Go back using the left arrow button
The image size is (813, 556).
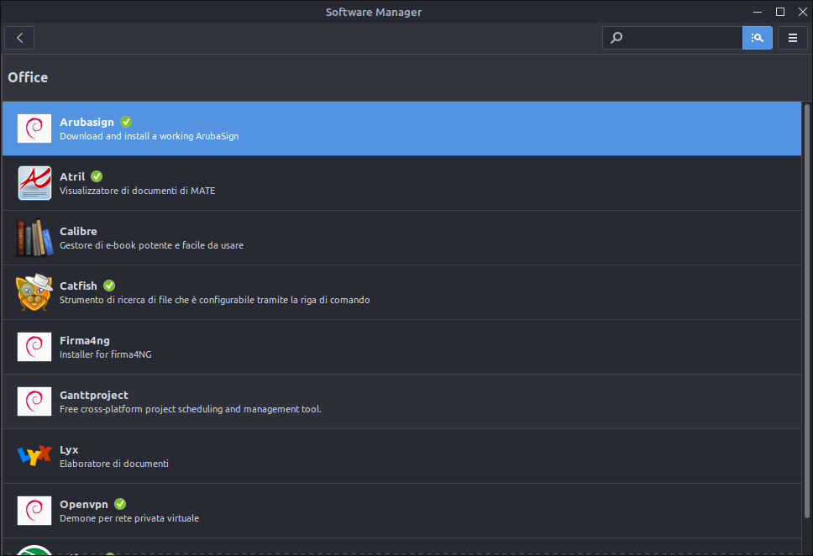click(19, 38)
